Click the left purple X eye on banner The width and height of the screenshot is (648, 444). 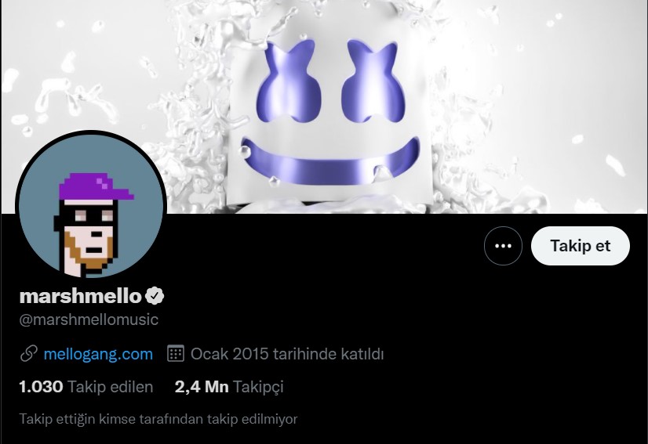[x=289, y=82]
